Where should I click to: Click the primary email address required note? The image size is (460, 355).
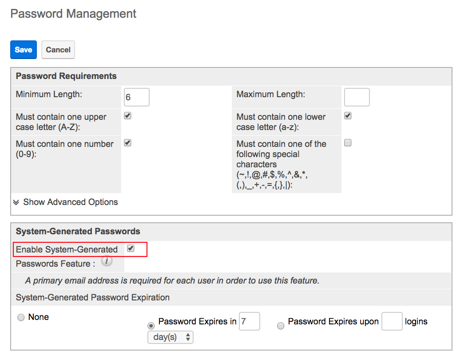(x=172, y=280)
